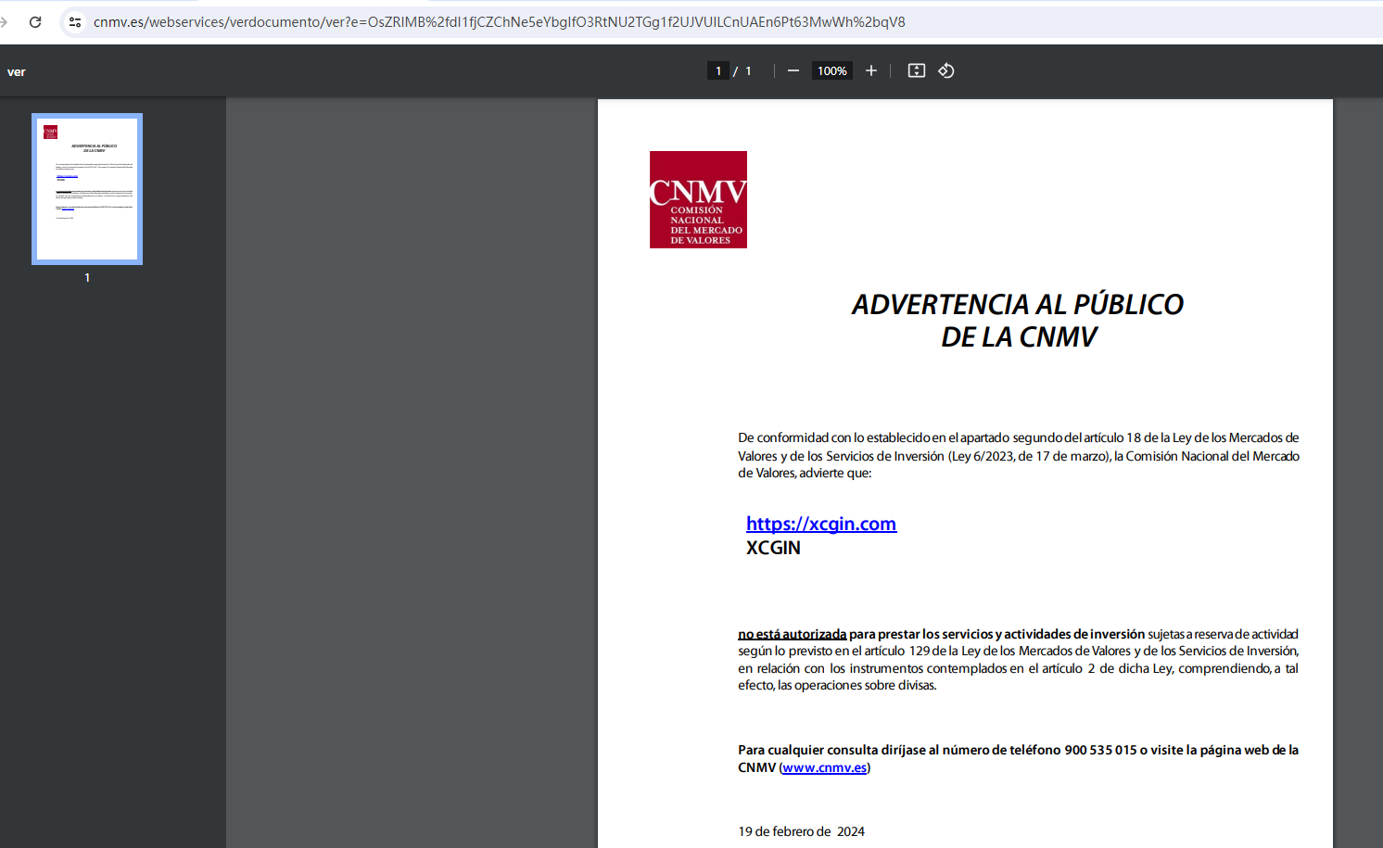
Task: Click the fit to page icon
Action: [917, 70]
